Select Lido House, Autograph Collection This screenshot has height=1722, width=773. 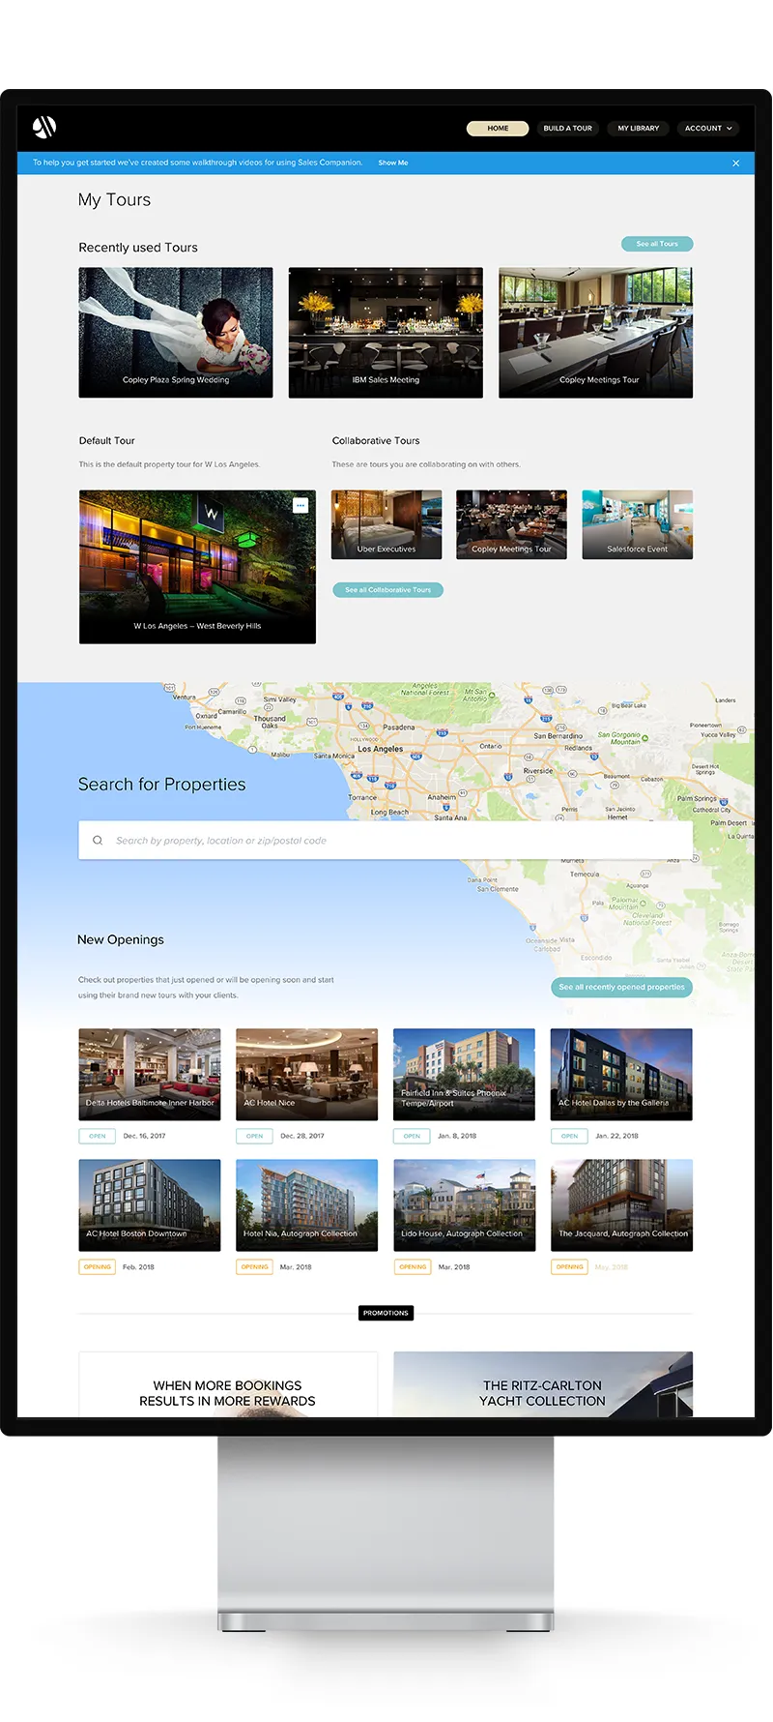pos(464,1204)
